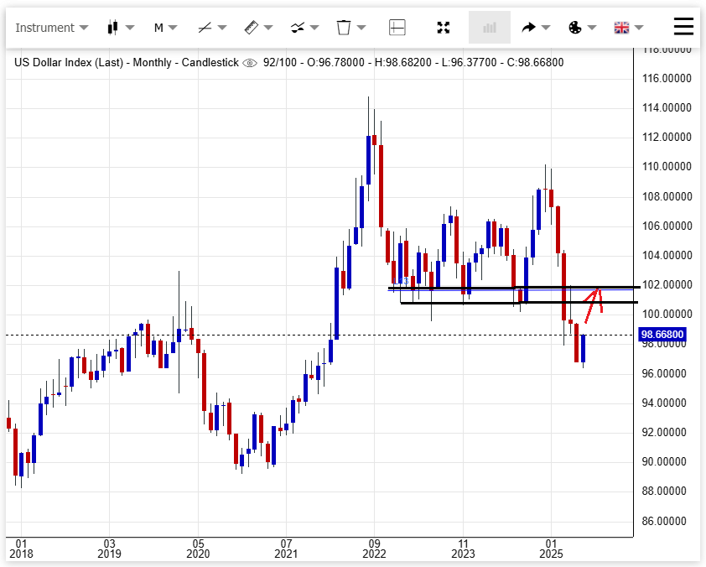Click the 98.66800 current price label
This screenshot has height=567, width=706.
click(662, 335)
